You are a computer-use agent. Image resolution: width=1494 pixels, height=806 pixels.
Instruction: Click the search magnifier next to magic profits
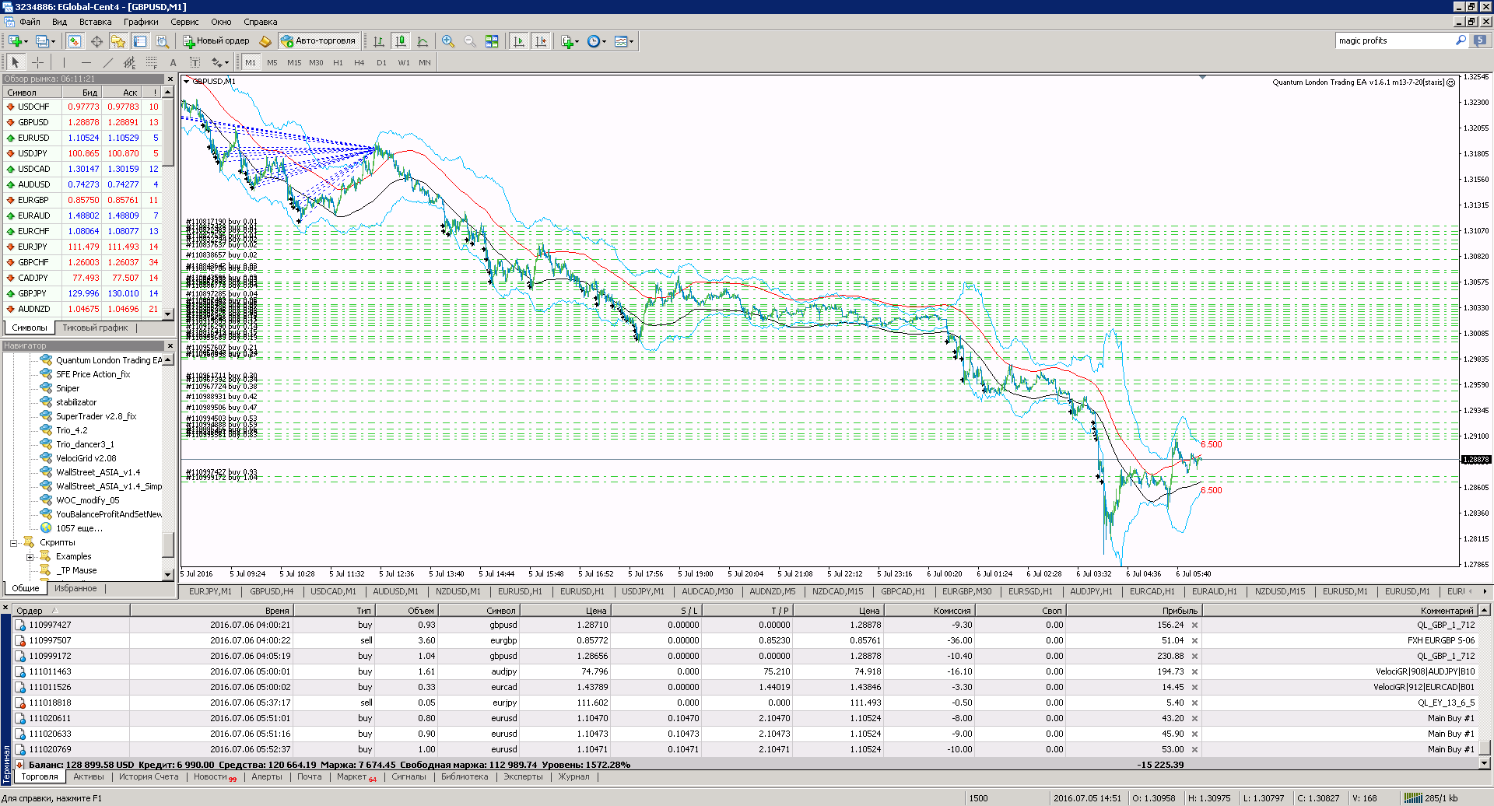1461,40
